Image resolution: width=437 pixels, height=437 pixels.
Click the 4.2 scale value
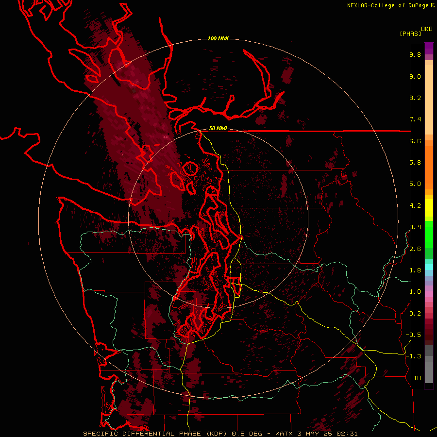(x=415, y=206)
